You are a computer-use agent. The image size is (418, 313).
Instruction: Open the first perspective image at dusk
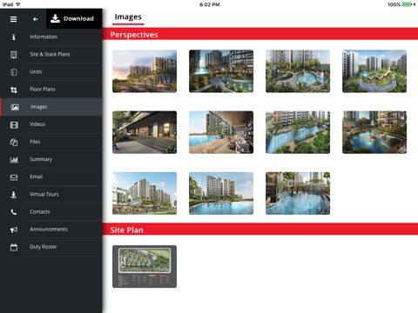click(145, 71)
